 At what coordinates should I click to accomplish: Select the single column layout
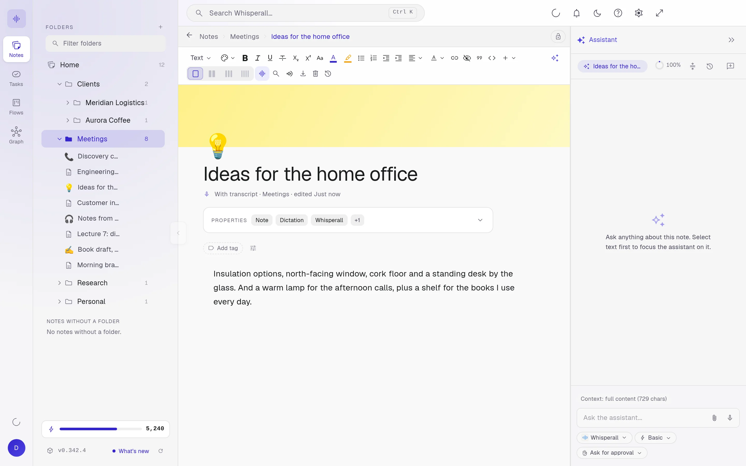coord(195,74)
